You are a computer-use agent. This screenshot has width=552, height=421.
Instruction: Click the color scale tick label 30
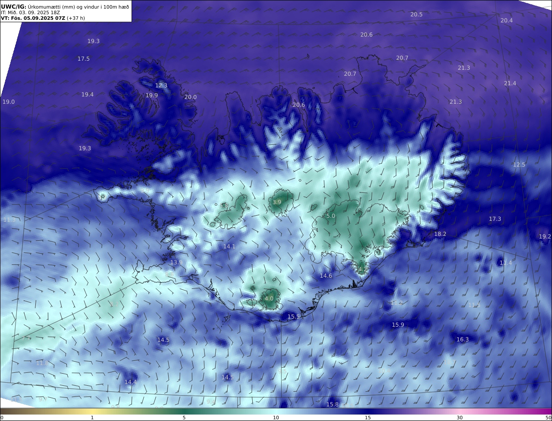pyautogui.click(x=460, y=418)
